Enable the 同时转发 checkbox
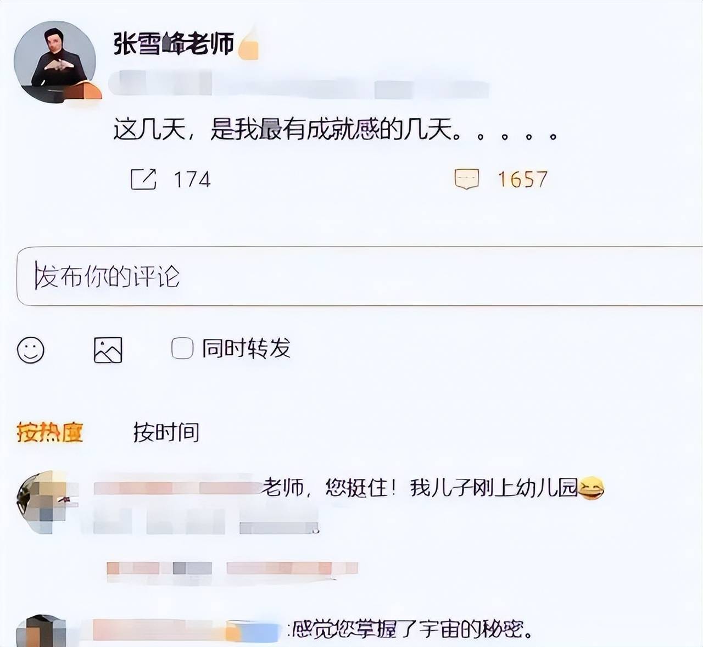This screenshot has height=647, width=703. (182, 348)
